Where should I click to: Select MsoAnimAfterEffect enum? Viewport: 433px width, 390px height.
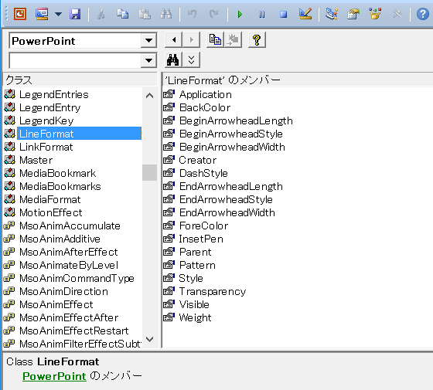click(69, 252)
